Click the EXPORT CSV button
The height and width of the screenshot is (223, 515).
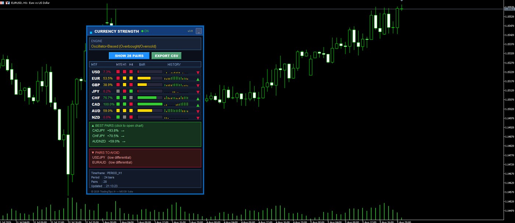click(166, 56)
